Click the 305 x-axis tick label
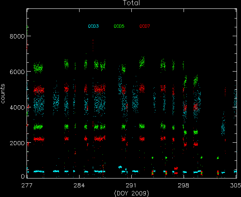 pos(235,186)
